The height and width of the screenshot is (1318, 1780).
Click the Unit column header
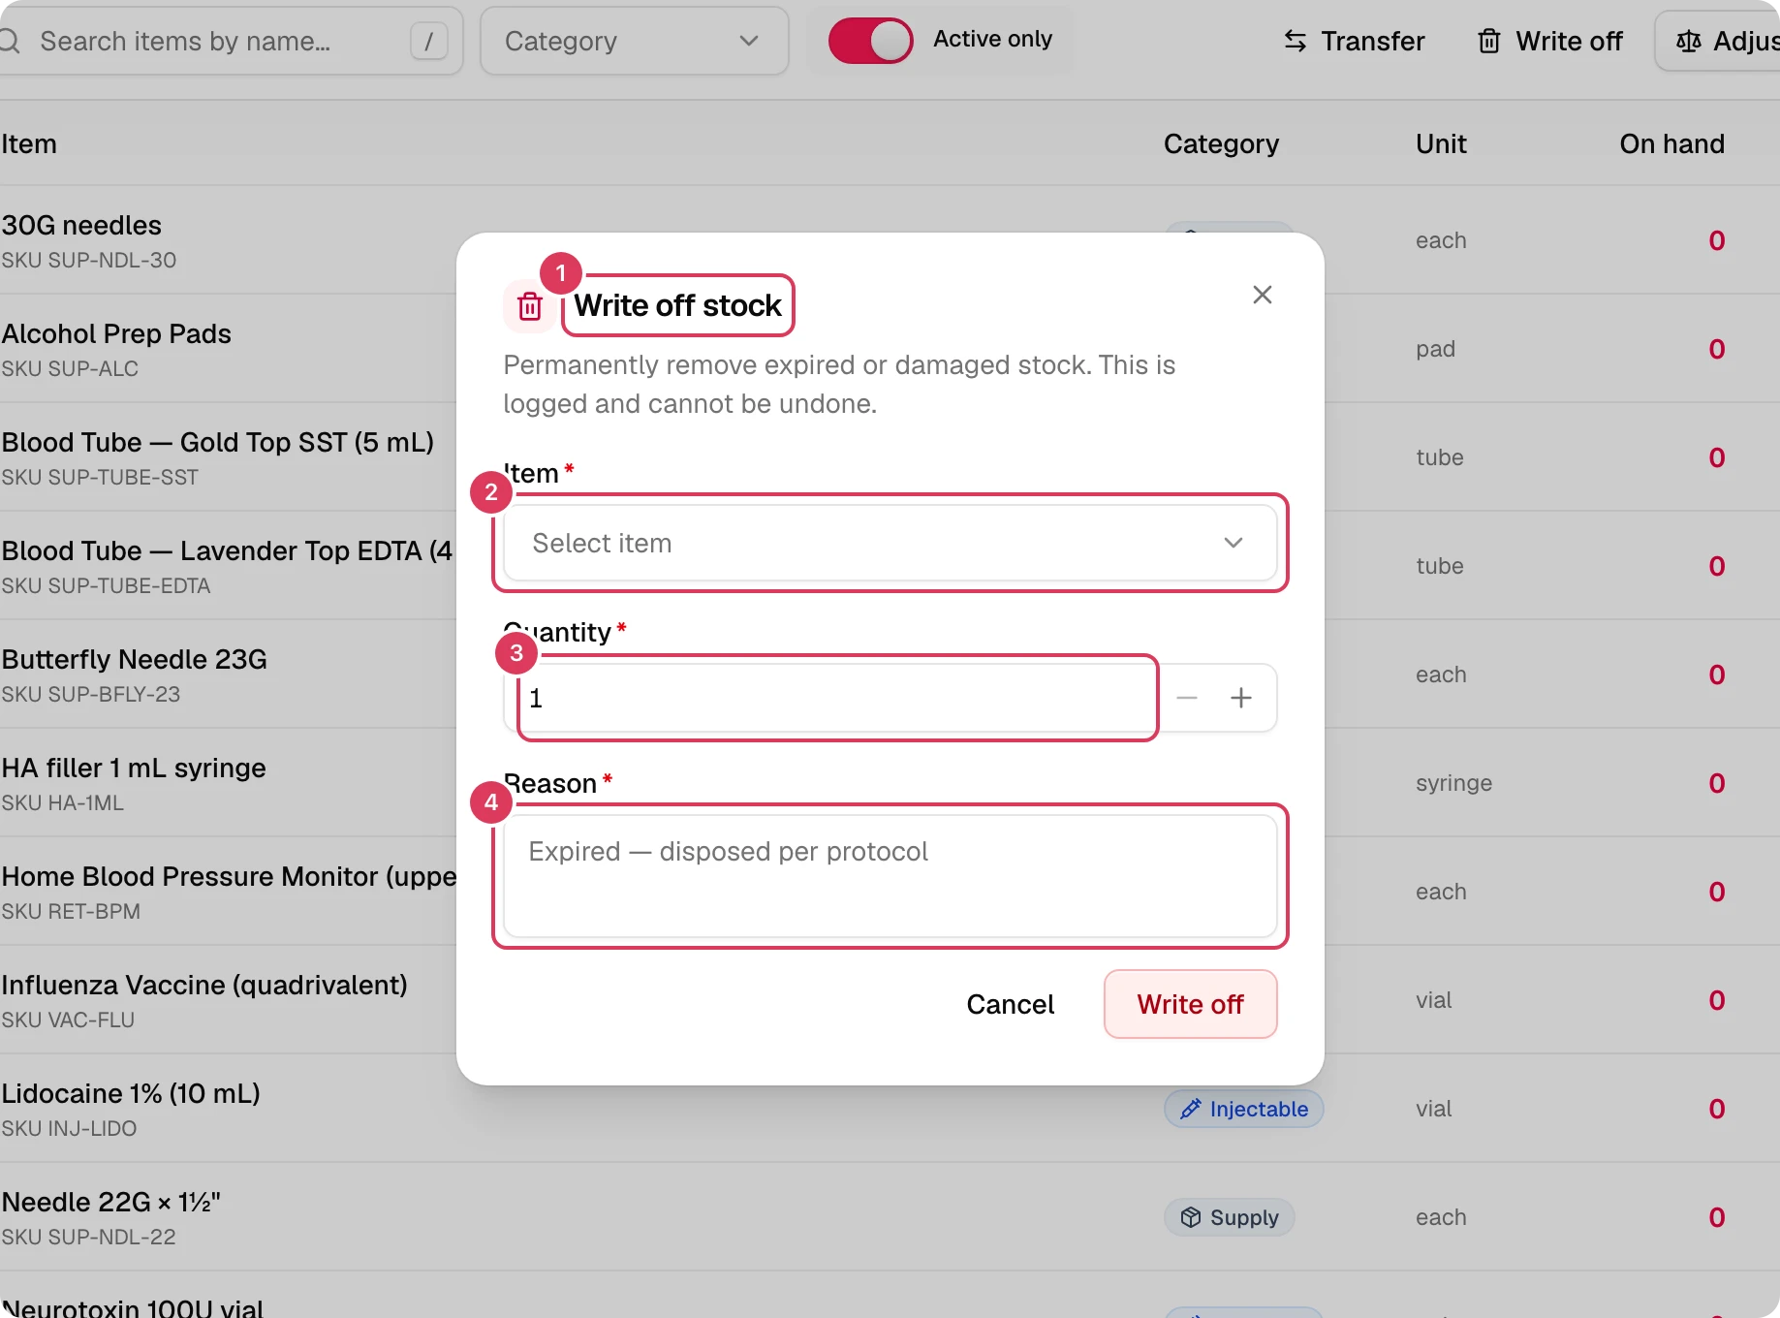1441,143
